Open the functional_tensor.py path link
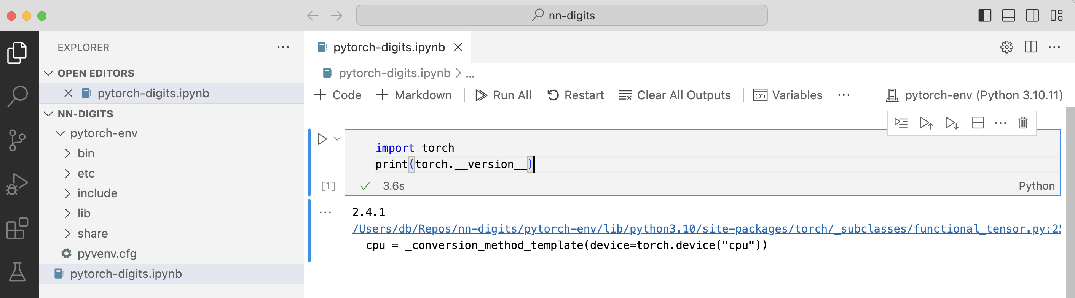Screen dimensions: 1075x298 click(x=706, y=229)
